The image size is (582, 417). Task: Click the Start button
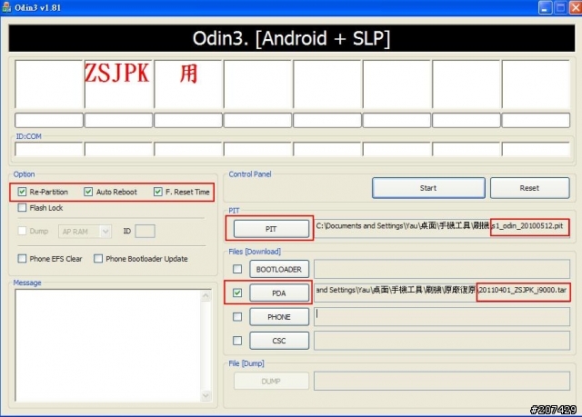pos(428,188)
